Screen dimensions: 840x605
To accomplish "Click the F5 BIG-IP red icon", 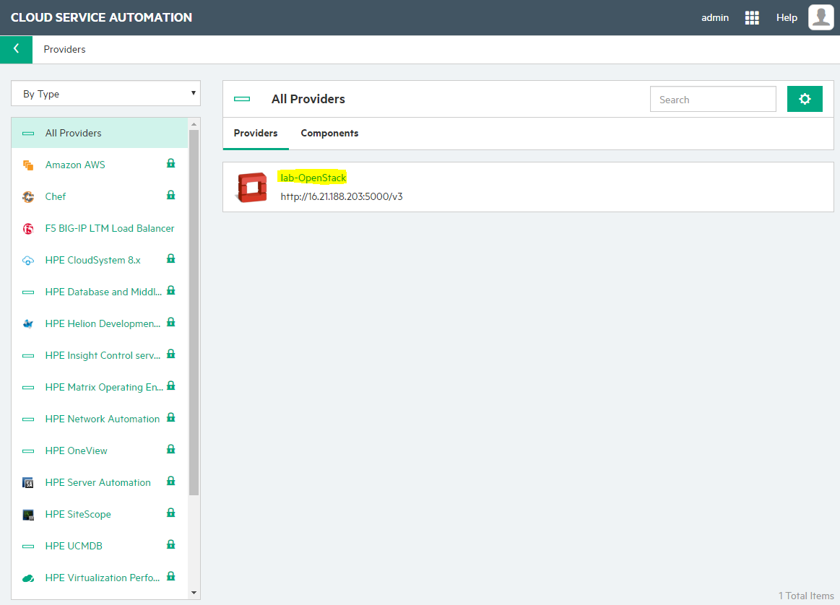I will pos(28,229).
